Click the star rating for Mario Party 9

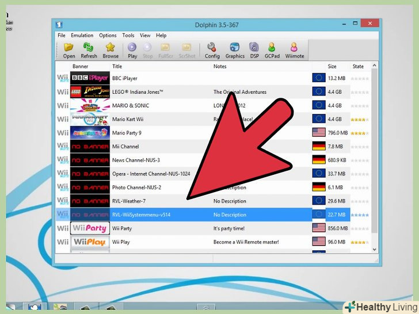(x=360, y=133)
